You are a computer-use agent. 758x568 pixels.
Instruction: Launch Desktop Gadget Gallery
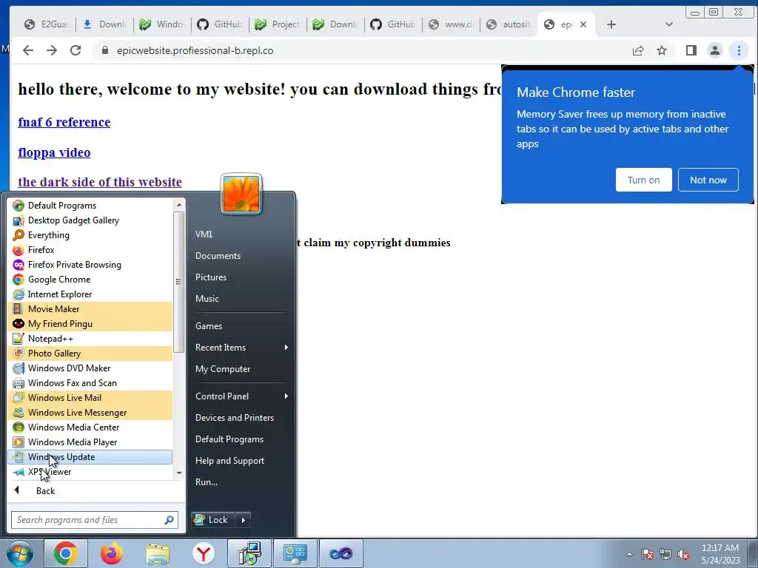[90, 220]
